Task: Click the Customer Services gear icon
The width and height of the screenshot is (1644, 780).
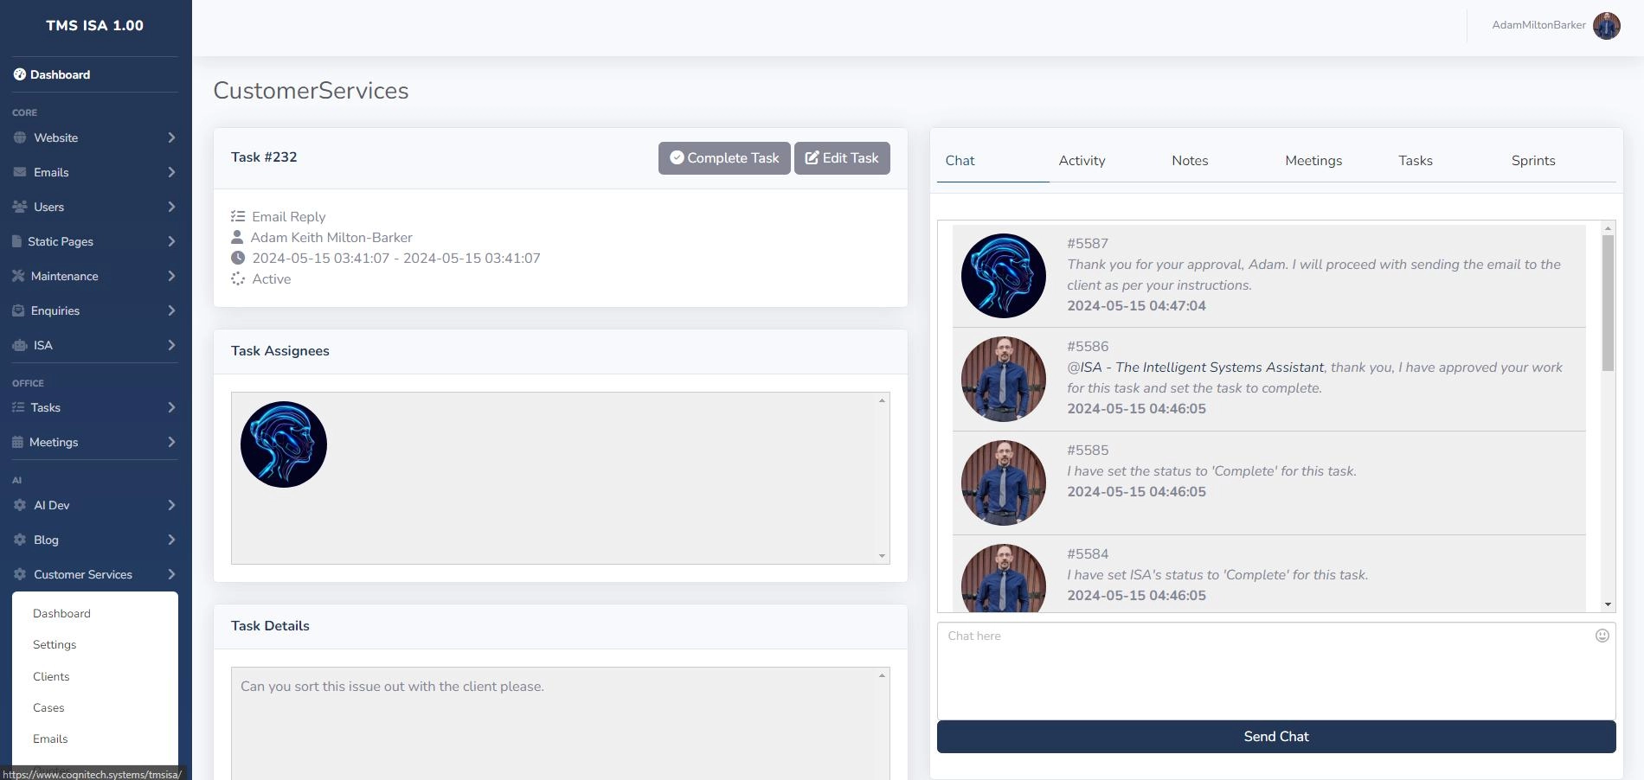Action: click(20, 574)
